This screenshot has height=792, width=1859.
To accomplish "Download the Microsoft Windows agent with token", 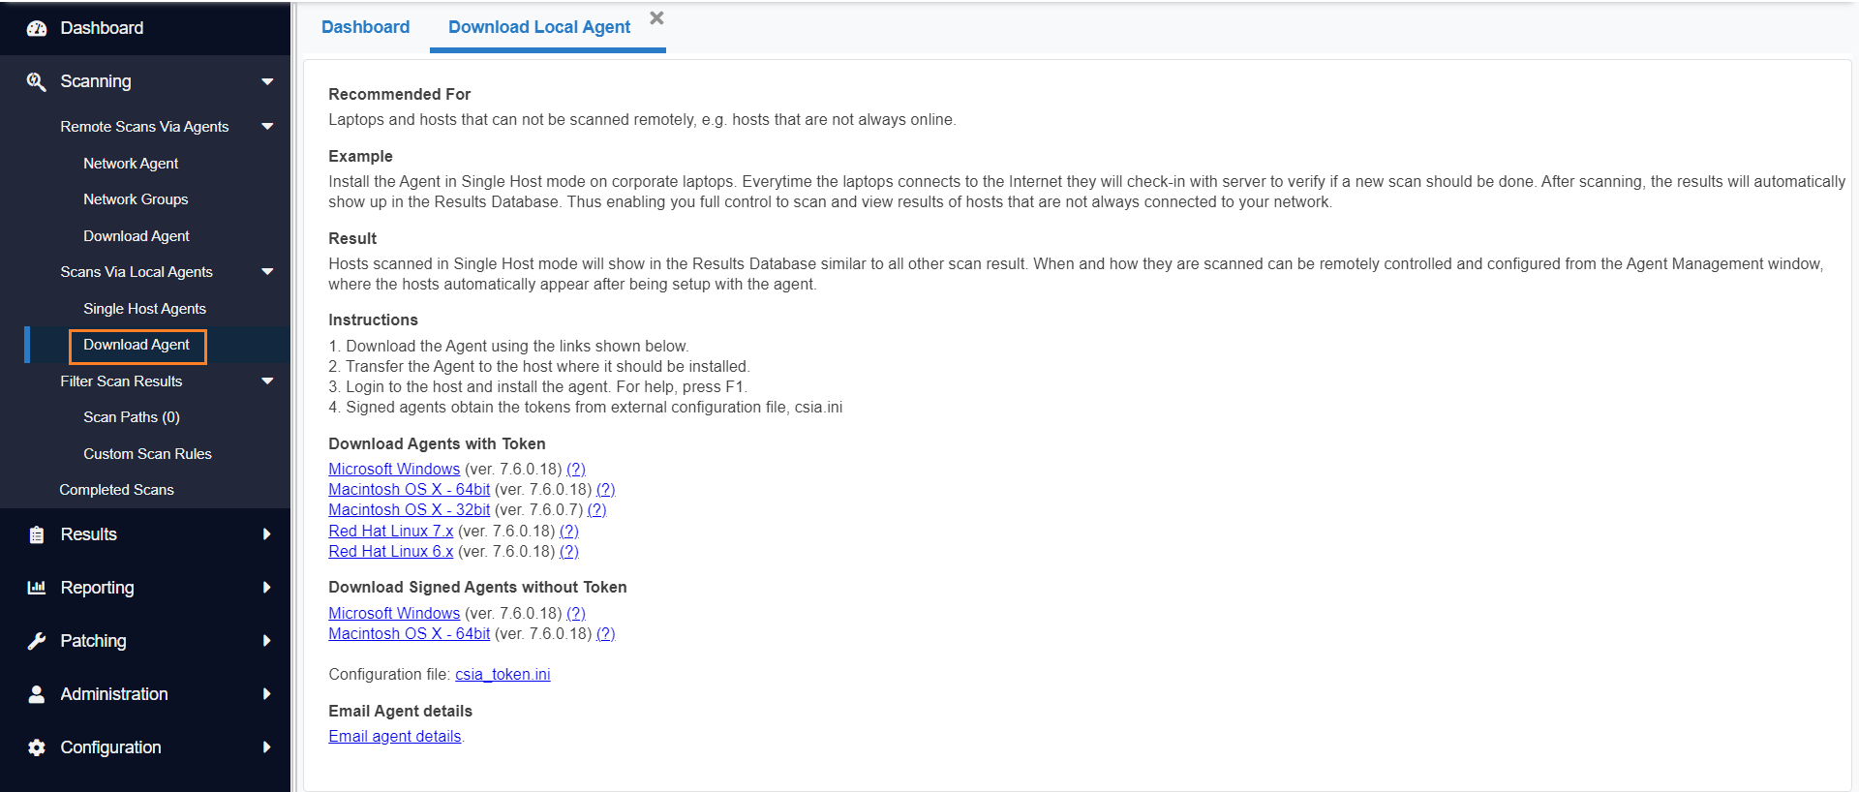I will [x=394, y=469].
